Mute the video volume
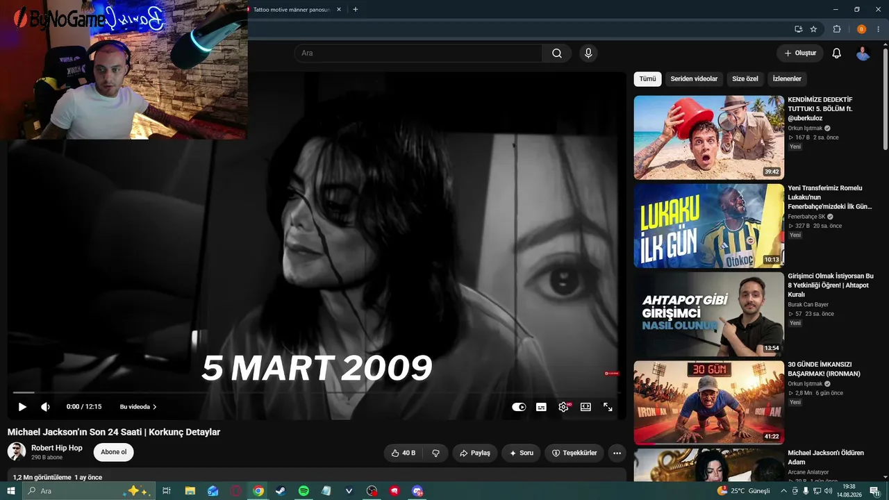The height and width of the screenshot is (500, 889). click(45, 407)
